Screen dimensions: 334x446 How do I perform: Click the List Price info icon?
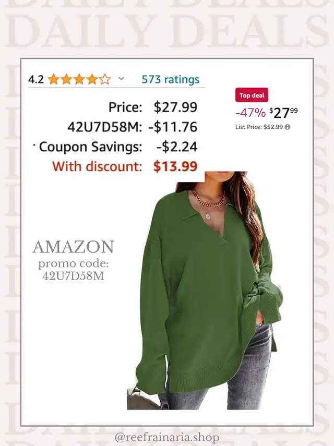tap(288, 127)
